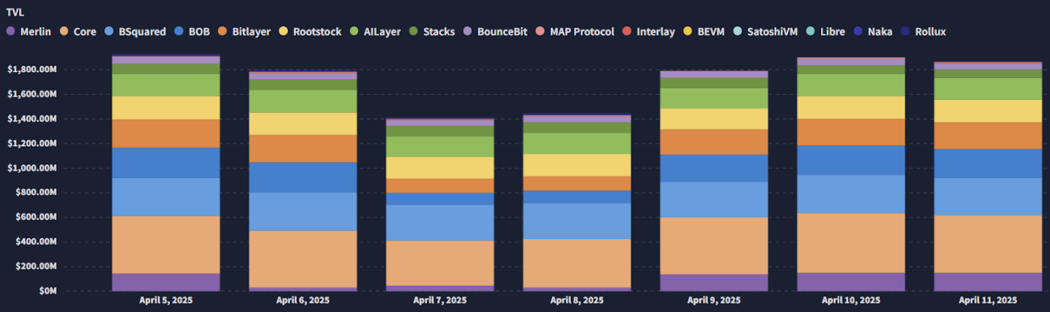Click the Rollux legend entry

pos(923,32)
